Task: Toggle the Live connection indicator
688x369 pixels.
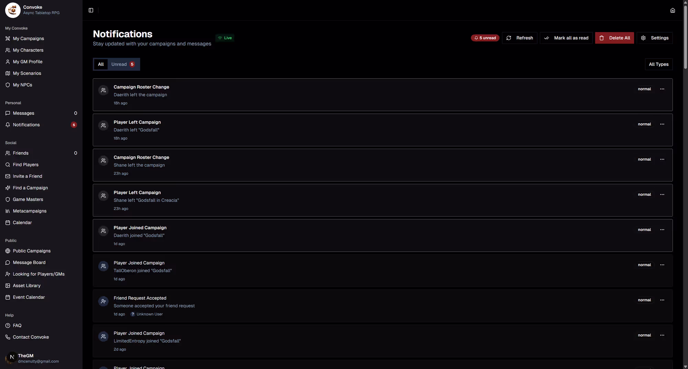Action: coord(225,38)
